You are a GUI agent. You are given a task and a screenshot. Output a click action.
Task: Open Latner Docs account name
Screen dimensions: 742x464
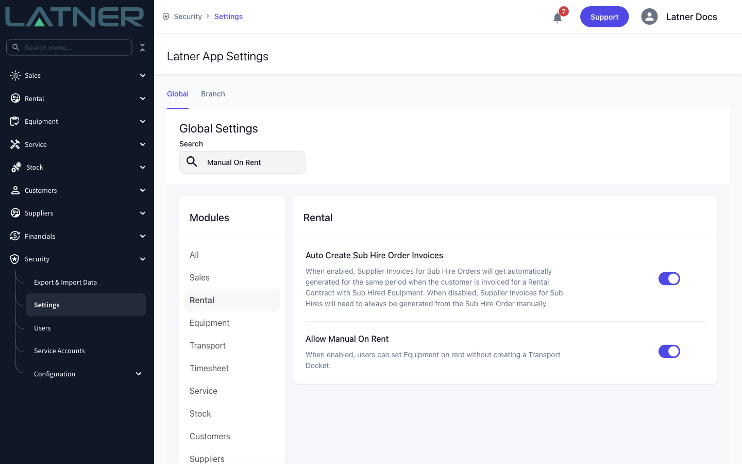(692, 16)
